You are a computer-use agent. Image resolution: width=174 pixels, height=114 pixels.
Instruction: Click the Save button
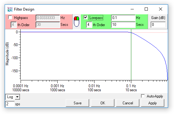point(77,103)
